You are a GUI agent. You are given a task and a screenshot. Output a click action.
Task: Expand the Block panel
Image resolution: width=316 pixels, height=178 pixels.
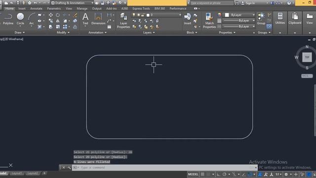point(192,33)
